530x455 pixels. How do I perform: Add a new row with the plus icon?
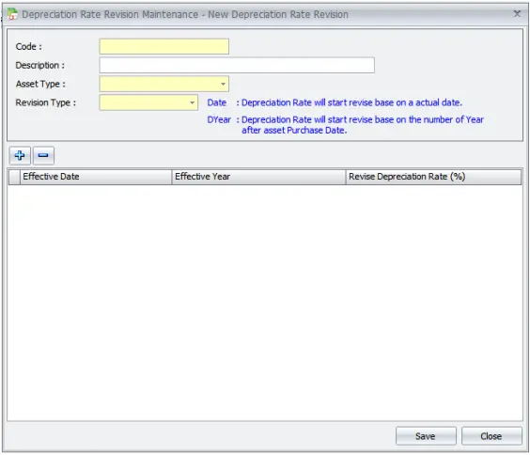[x=20, y=155]
